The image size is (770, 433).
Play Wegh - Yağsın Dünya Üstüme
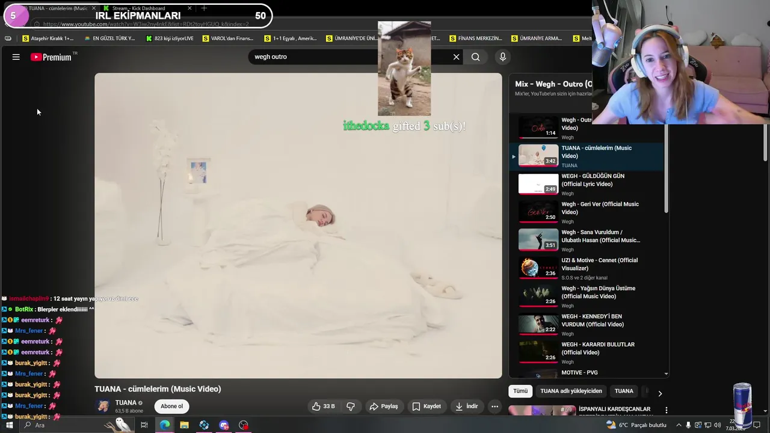point(587,296)
